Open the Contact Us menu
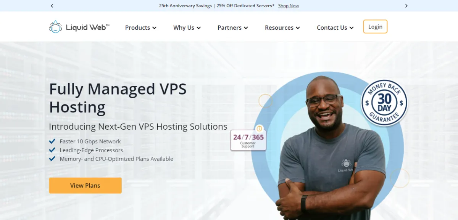 [x=335, y=28]
